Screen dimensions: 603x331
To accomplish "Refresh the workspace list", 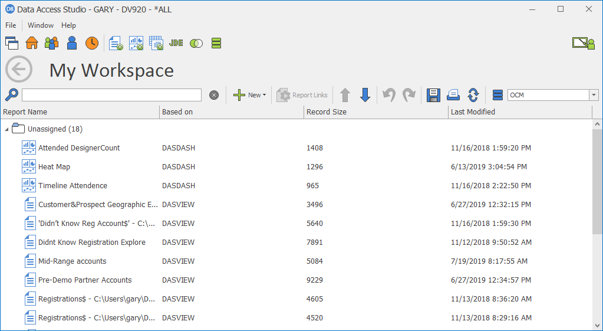I will (x=473, y=95).
